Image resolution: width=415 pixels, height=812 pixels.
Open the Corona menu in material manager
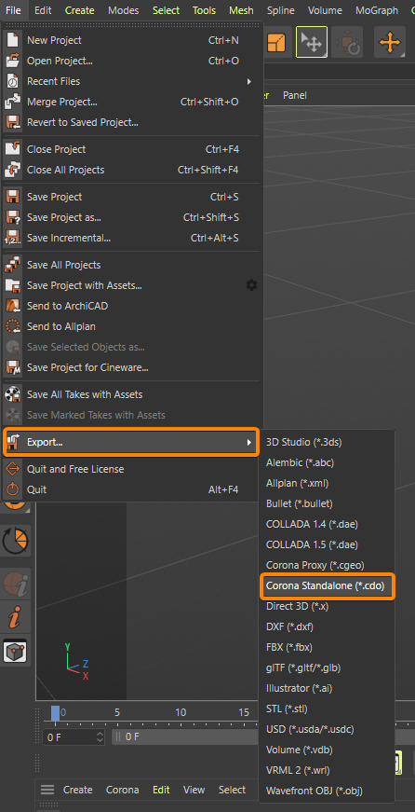123,790
